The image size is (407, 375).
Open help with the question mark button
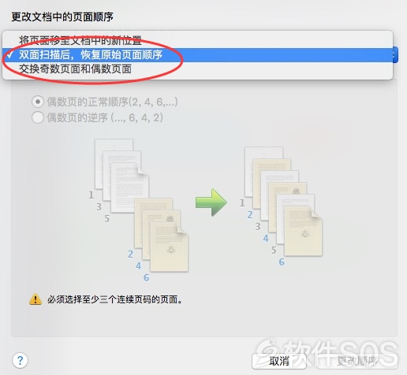coord(20,360)
